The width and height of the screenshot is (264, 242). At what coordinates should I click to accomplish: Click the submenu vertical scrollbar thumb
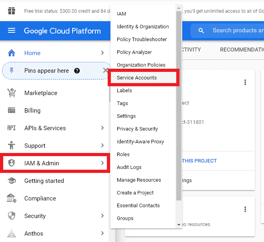(x=179, y=106)
